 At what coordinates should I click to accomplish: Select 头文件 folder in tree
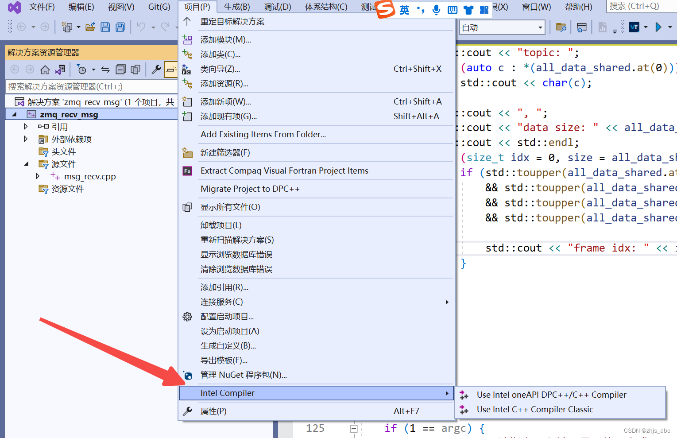coord(64,151)
